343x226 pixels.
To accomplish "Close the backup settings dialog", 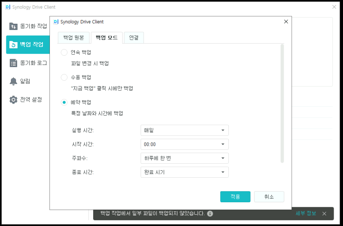I will coord(286,22).
